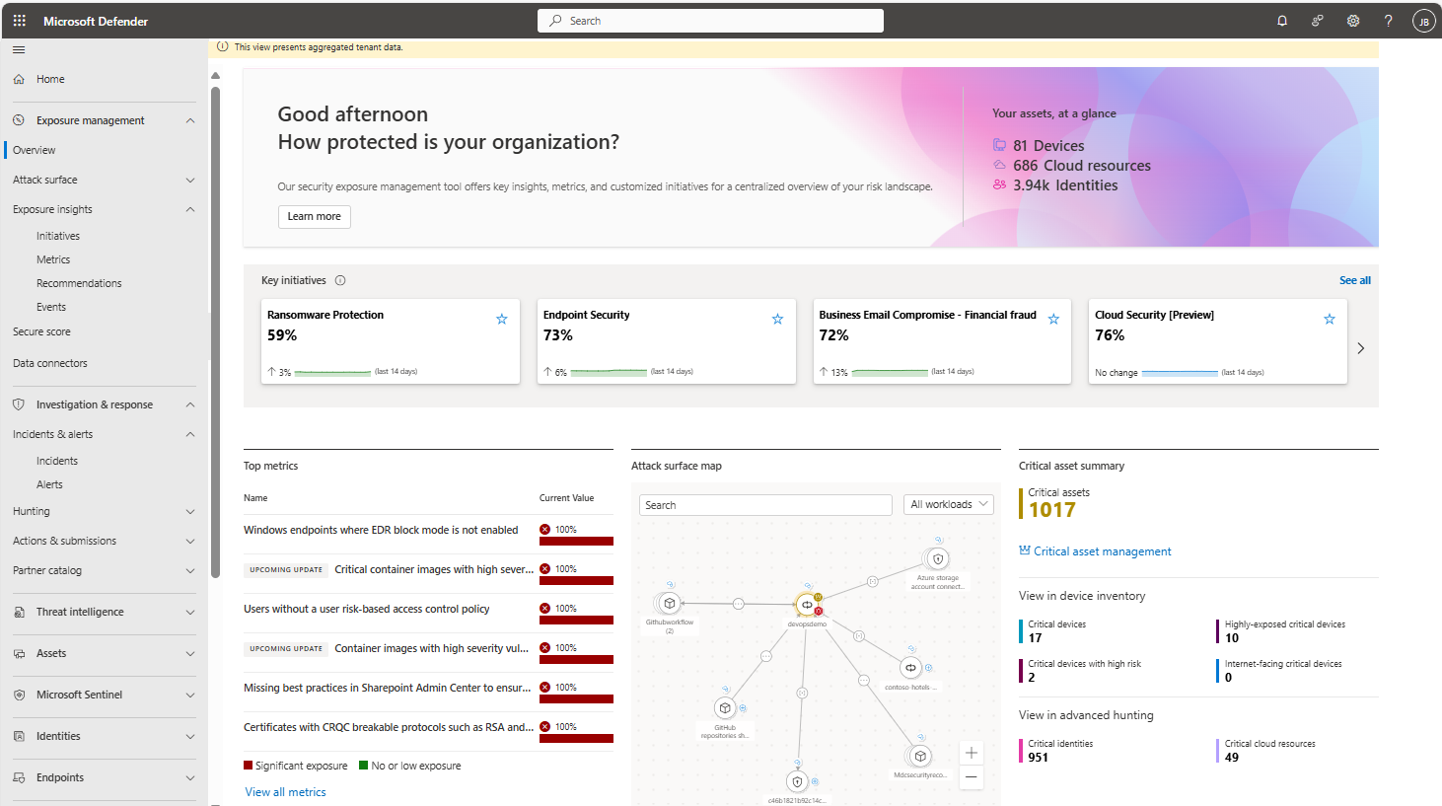Image resolution: width=1442 pixels, height=806 pixels.
Task: Click the EDR block mode red exposure bar
Action: pyautogui.click(x=576, y=541)
